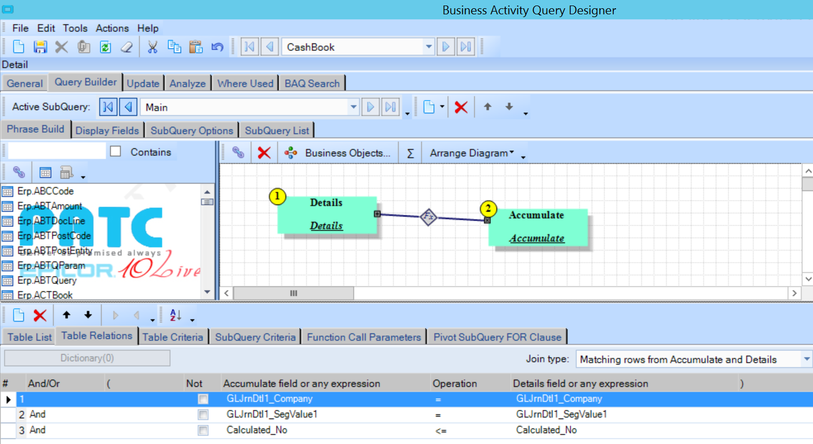Image resolution: width=813 pixels, height=444 pixels.
Task: Open the Arrange Diagram dropdown
Action: tap(472, 153)
